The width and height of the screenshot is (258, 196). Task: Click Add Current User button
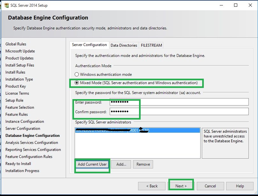92,164
